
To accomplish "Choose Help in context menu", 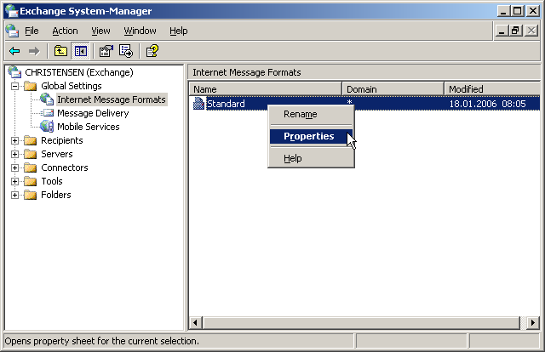I will tap(311, 158).
